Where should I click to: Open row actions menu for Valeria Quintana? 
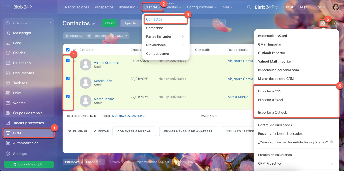[74, 61]
